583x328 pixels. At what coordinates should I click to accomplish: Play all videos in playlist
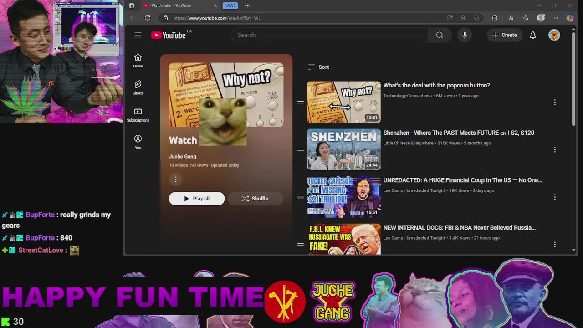(197, 199)
